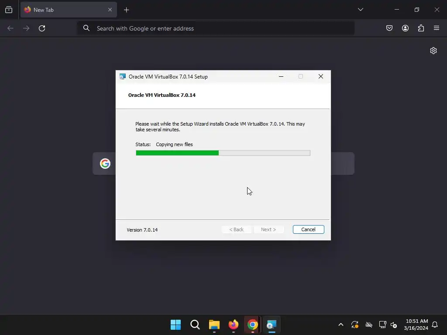447x335 pixels.
Task: Click the installer progress bar
Action: tap(223, 153)
